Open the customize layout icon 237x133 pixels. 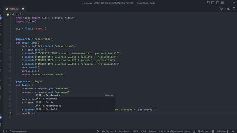pos(223,3)
